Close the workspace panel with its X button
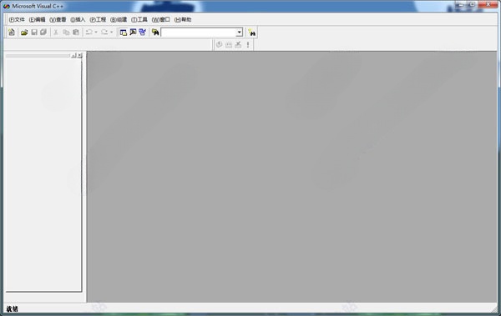The width and height of the screenshot is (501, 316). pyautogui.click(x=79, y=56)
